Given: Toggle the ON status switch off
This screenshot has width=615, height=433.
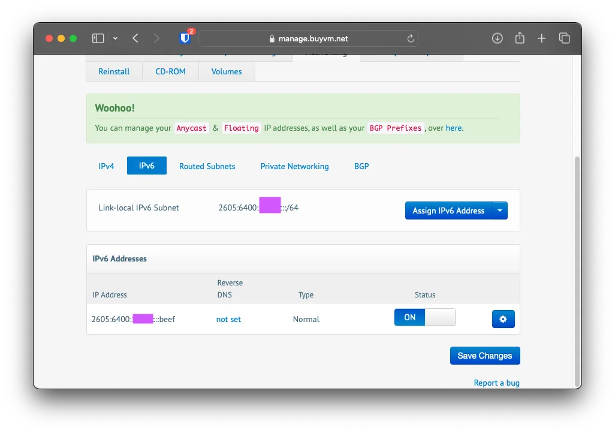Looking at the screenshot, I should [x=424, y=318].
